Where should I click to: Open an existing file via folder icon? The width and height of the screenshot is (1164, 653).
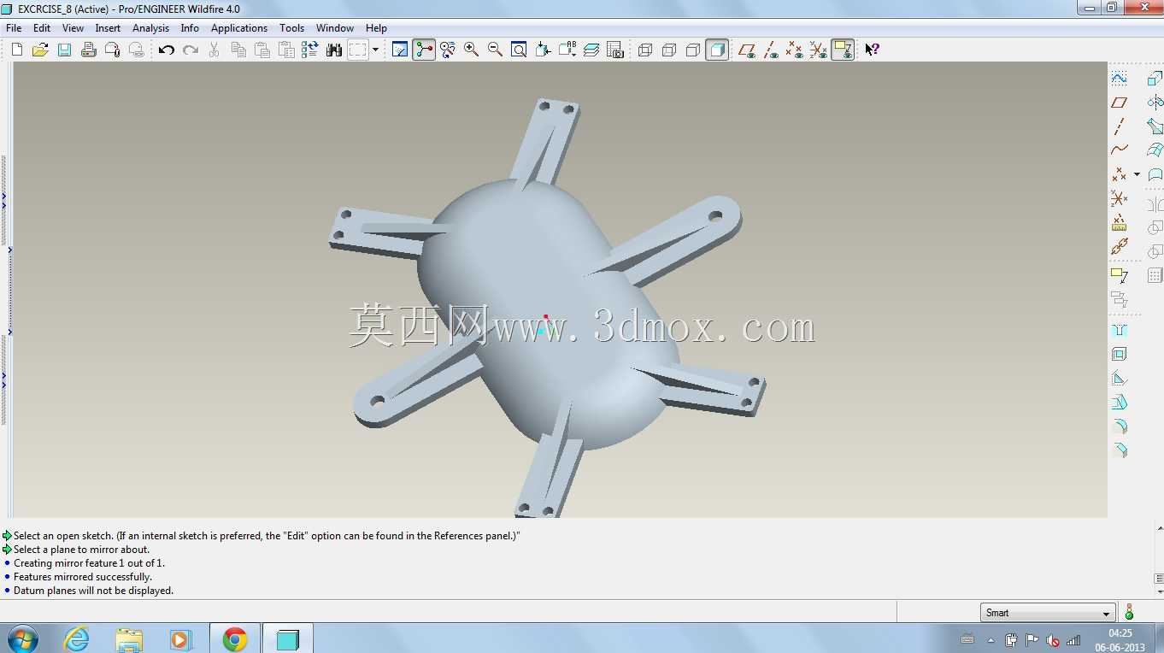pos(40,50)
